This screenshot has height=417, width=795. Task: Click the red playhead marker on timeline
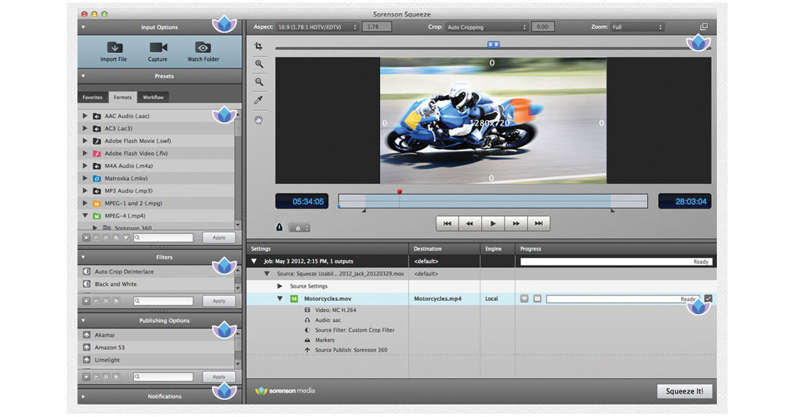(x=399, y=192)
